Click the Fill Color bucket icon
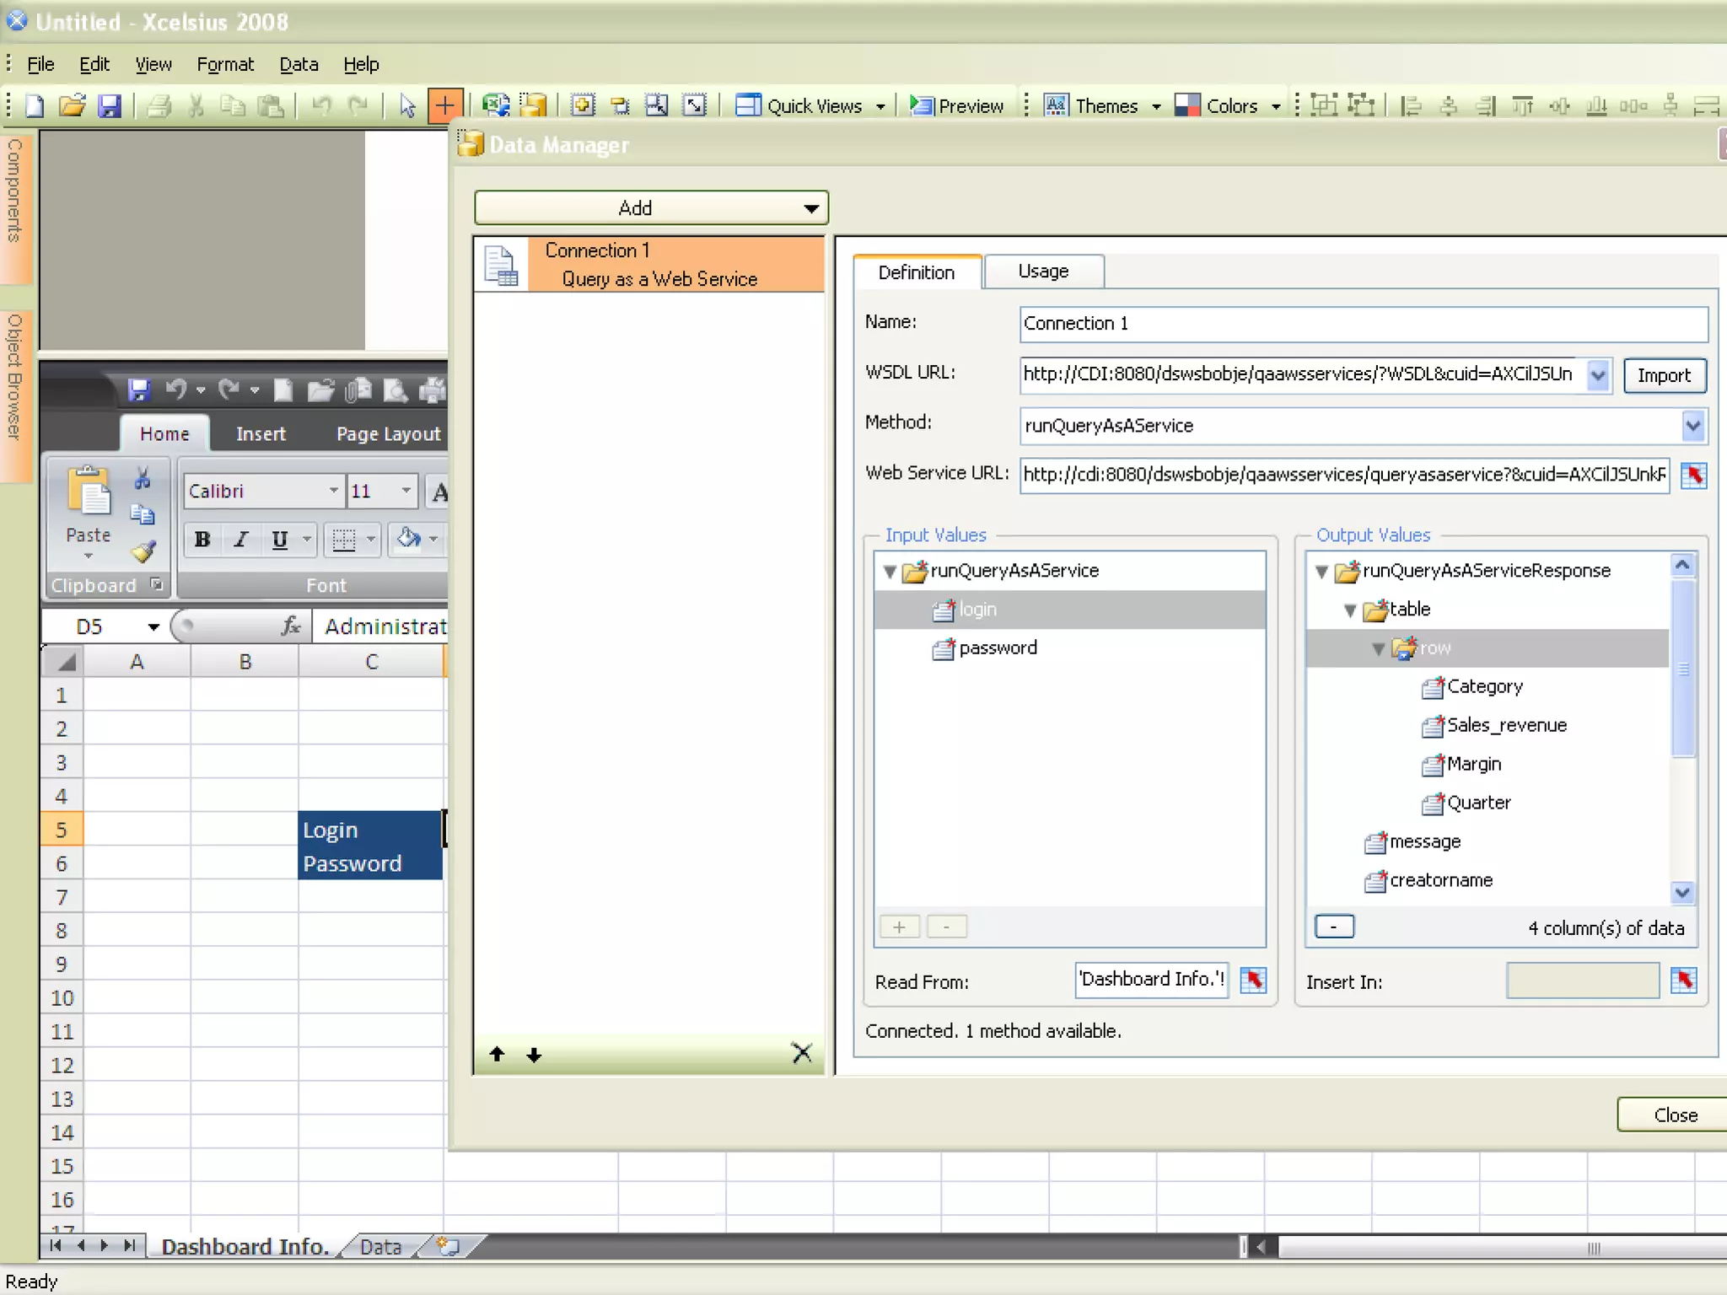Image resolution: width=1727 pixels, height=1295 pixels. click(408, 538)
